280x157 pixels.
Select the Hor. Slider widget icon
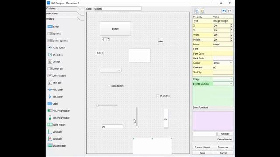click(50, 90)
